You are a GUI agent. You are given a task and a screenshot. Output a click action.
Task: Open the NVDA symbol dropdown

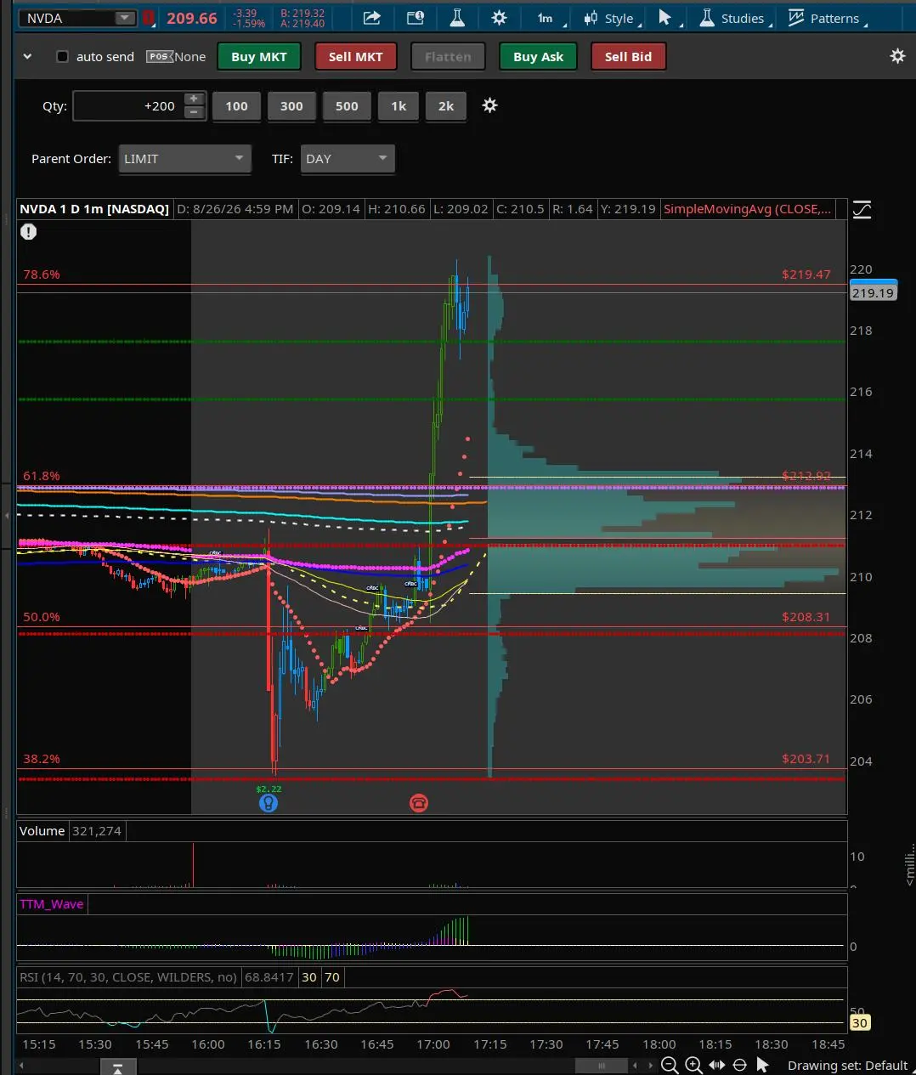pos(125,18)
